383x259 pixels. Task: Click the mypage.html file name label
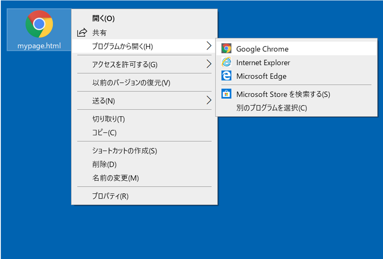pos(39,46)
